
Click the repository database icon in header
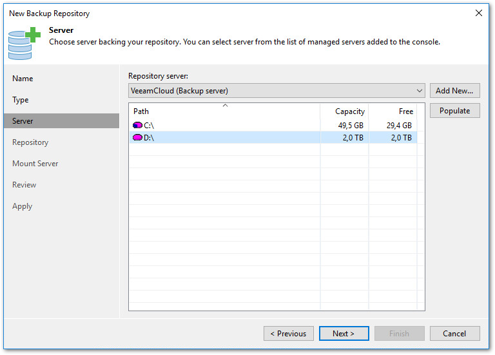pyautogui.click(x=24, y=42)
